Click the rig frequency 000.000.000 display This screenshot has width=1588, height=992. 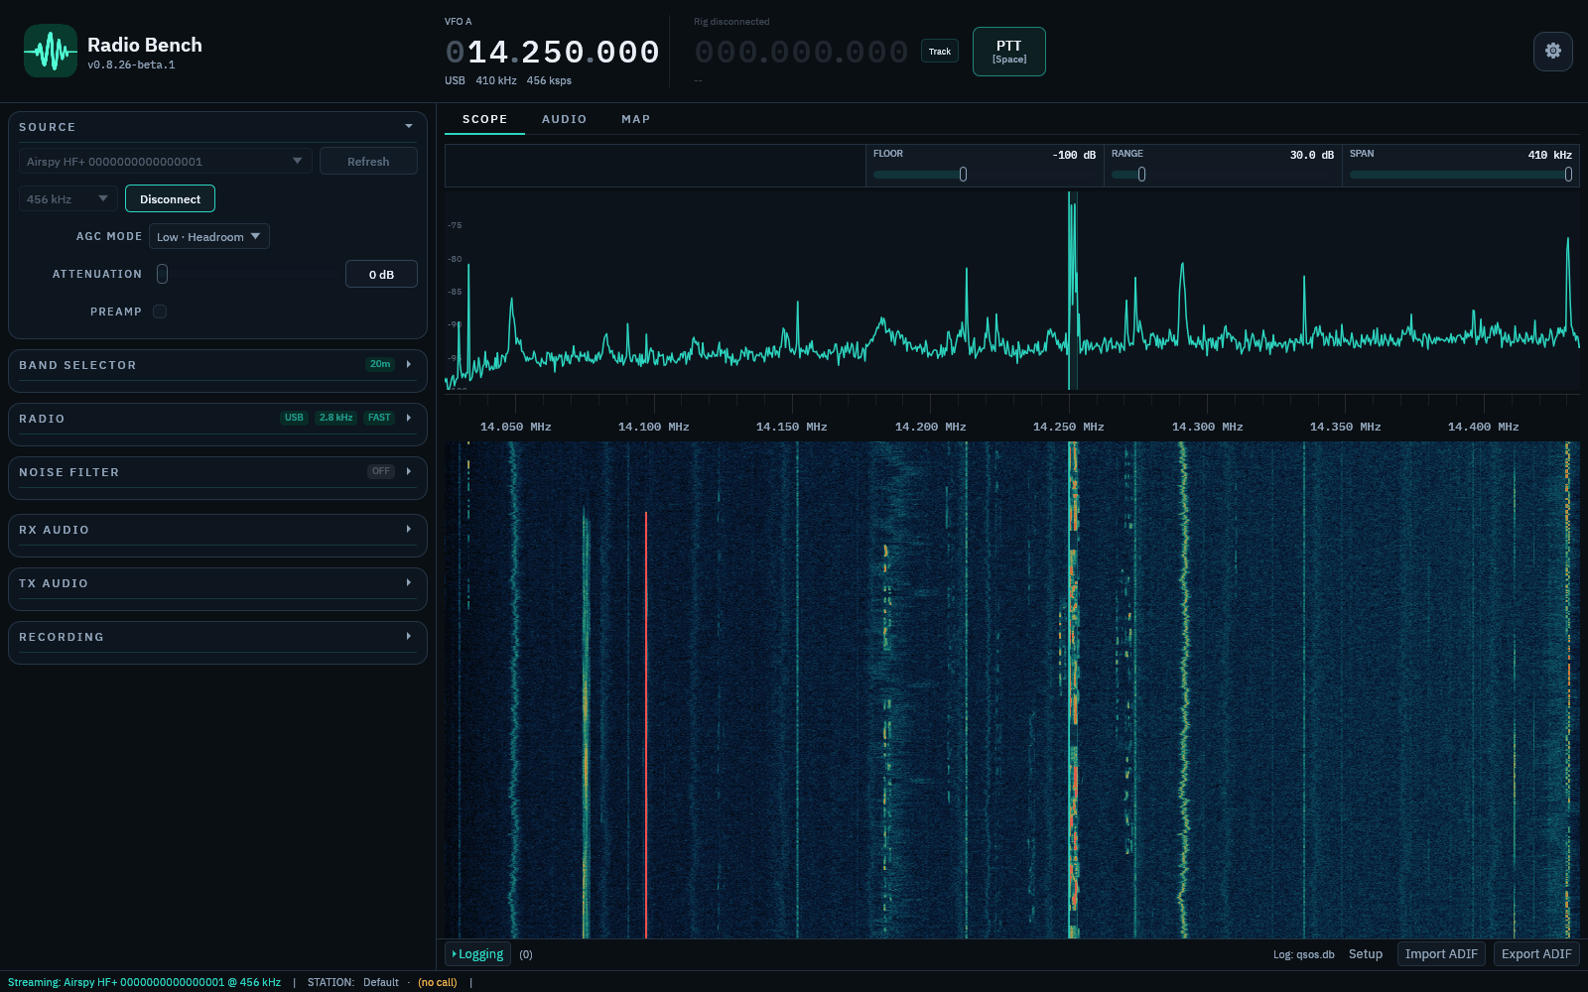pyautogui.click(x=801, y=52)
